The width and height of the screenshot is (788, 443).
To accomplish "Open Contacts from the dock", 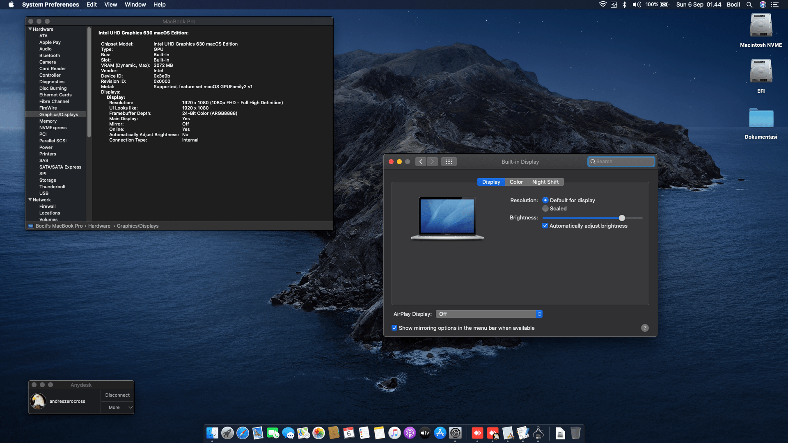I will tap(334, 433).
